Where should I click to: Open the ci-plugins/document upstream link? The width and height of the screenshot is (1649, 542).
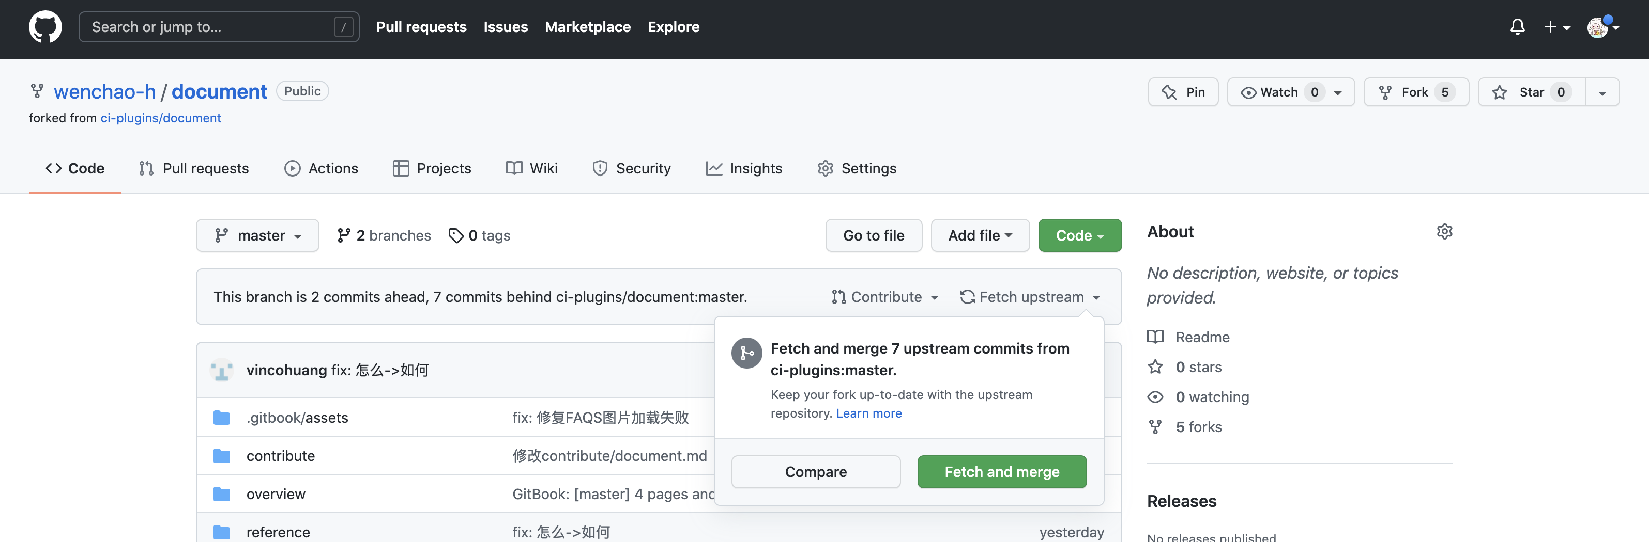click(161, 118)
